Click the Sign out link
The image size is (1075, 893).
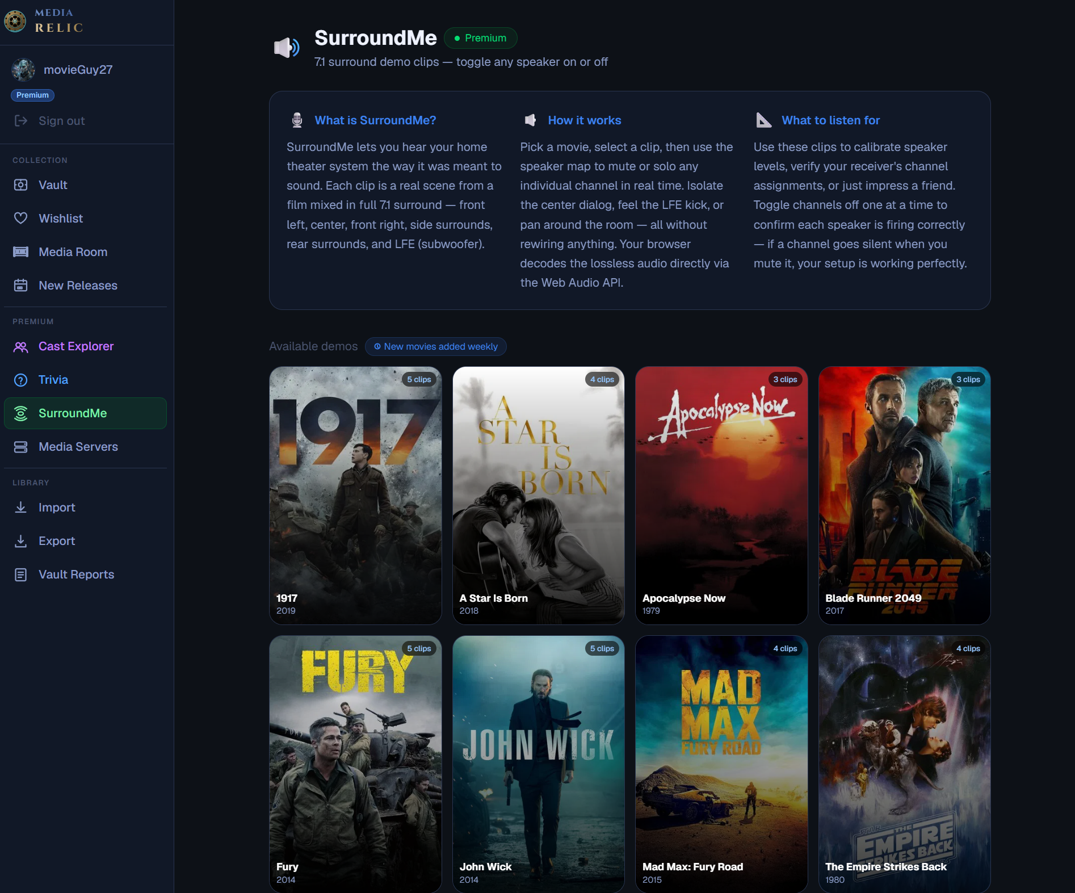[61, 121]
